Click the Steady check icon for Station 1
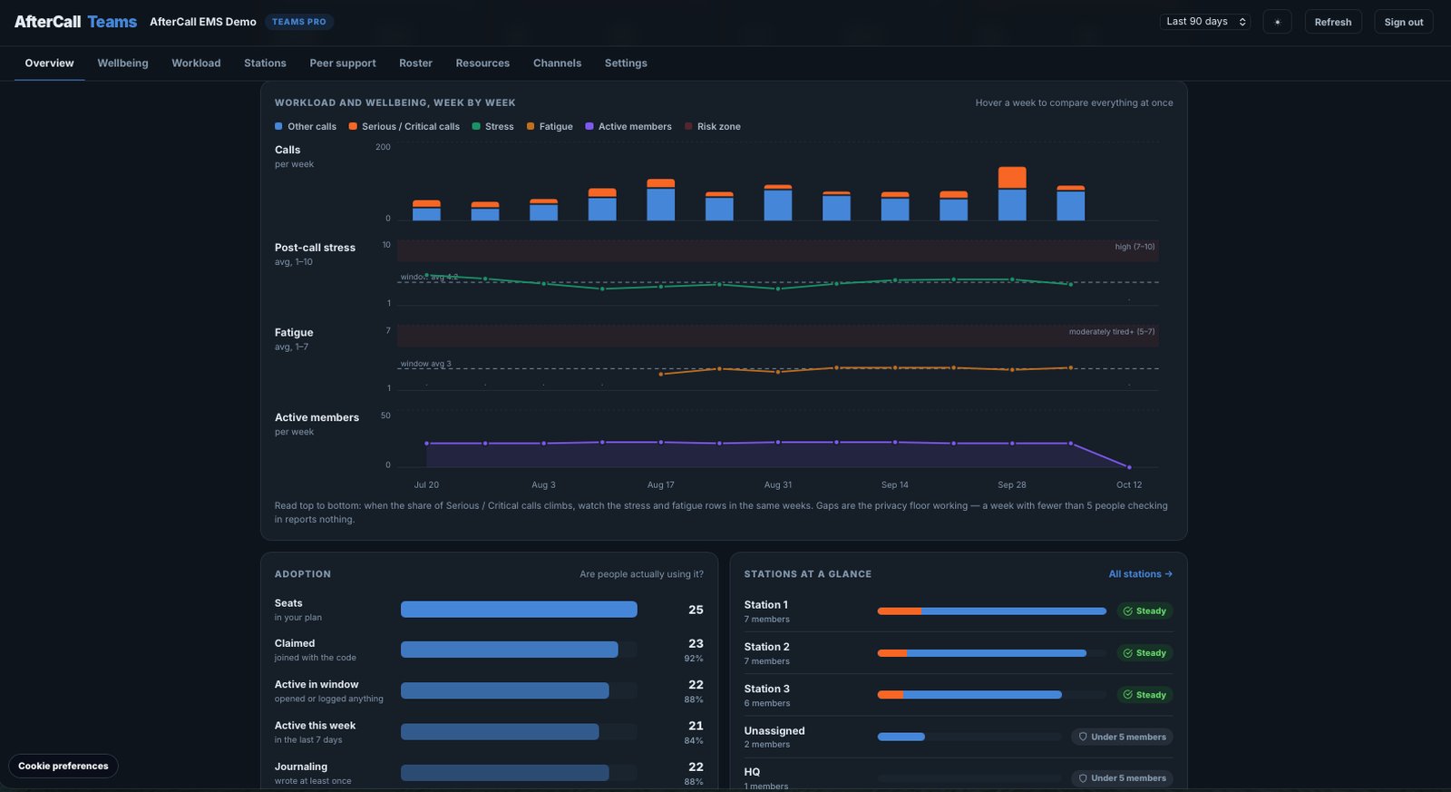Image resolution: width=1451 pixels, height=792 pixels. (1127, 611)
